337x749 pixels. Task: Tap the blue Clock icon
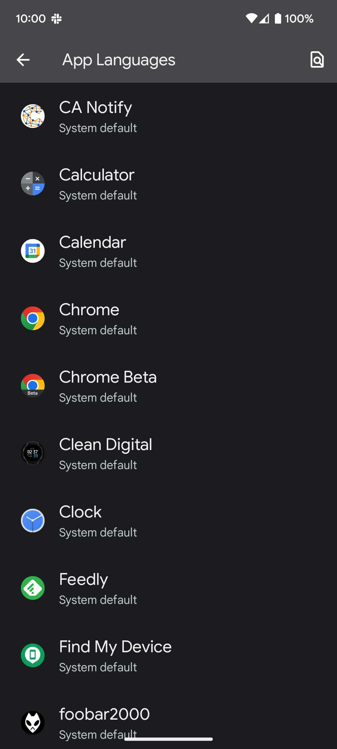(33, 521)
